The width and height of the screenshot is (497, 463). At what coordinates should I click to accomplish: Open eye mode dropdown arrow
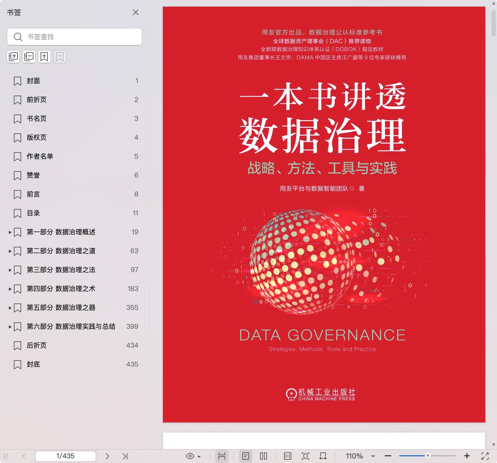199,456
